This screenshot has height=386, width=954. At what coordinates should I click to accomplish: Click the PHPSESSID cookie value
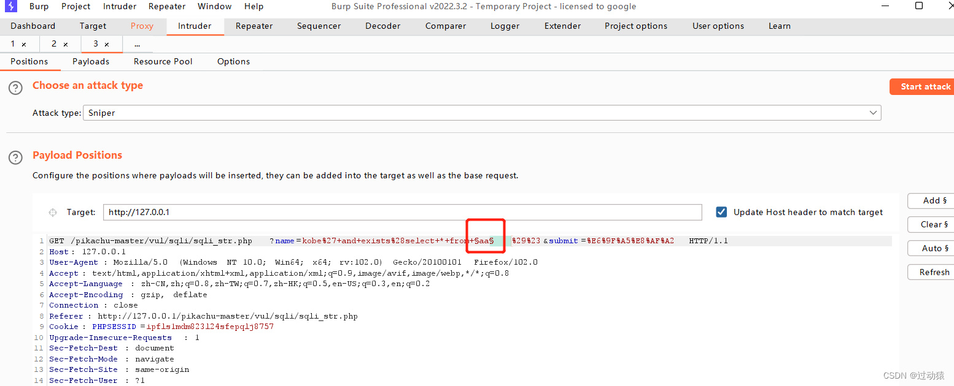[x=210, y=327]
